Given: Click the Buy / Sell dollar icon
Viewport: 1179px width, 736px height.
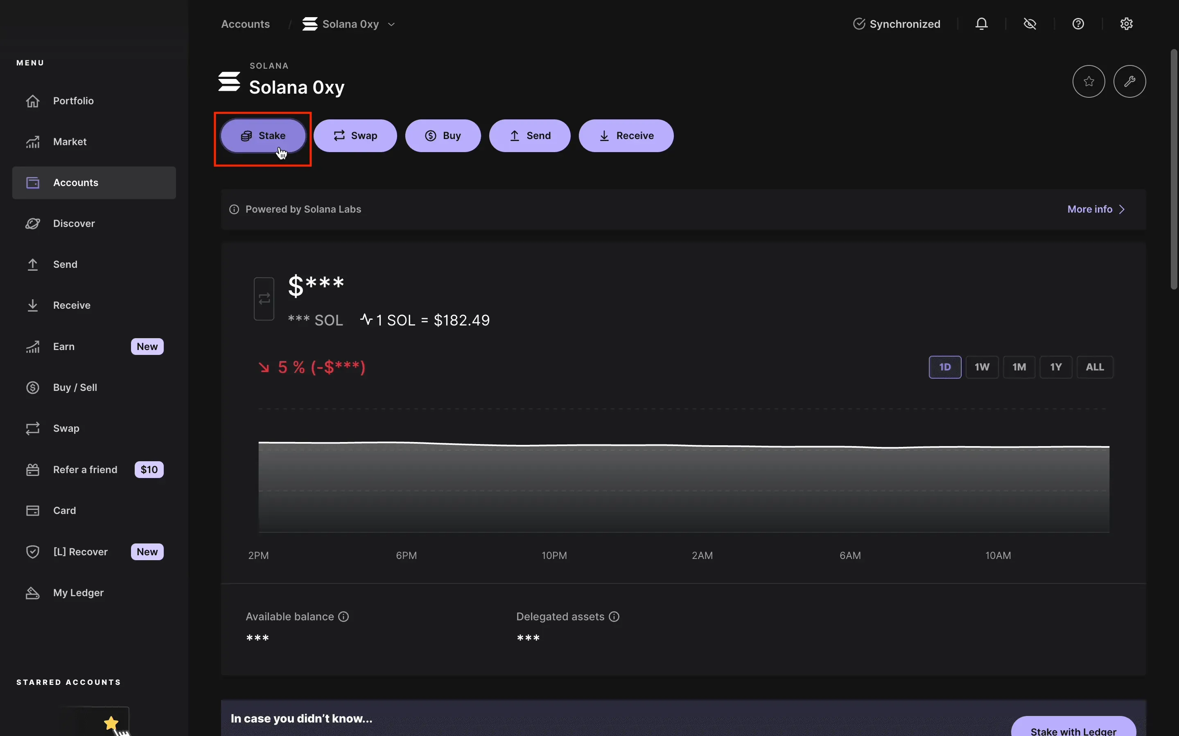Looking at the screenshot, I should [x=33, y=388].
